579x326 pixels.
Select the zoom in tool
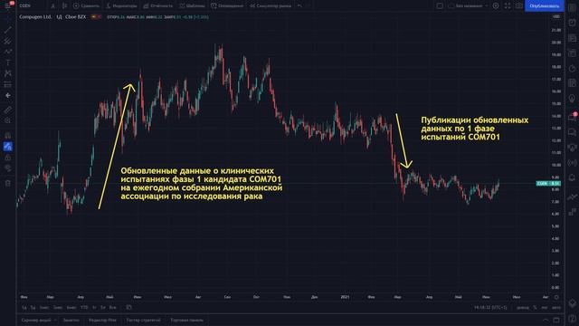tap(8, 120)
